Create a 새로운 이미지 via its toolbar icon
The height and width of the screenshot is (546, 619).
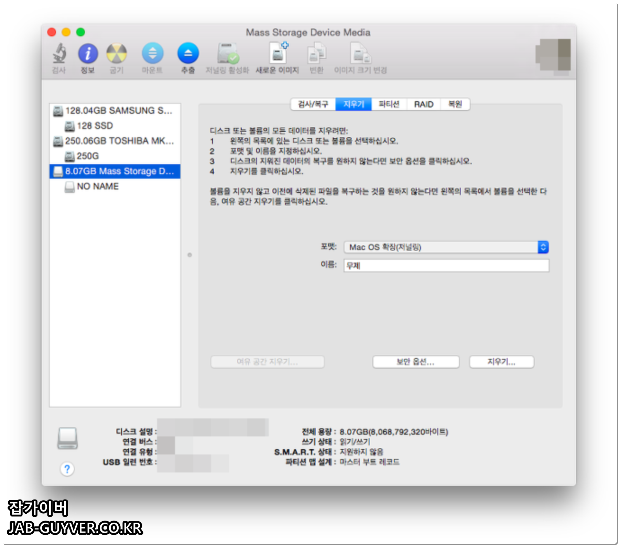tap(279, 55)
